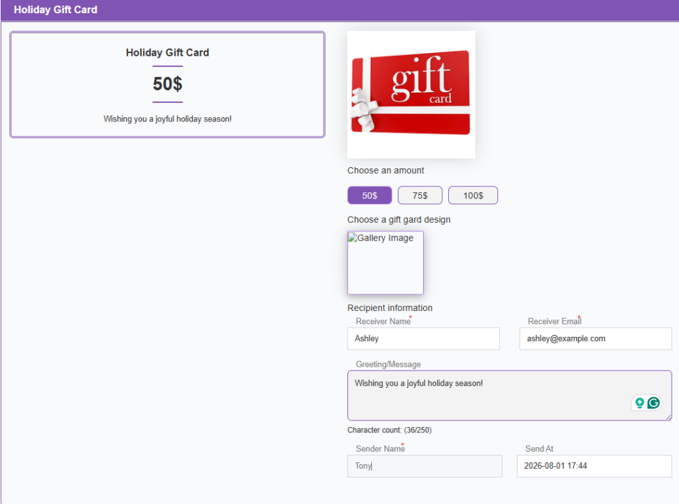
Task: Click the Send At label
Action: tap(539, 448)
